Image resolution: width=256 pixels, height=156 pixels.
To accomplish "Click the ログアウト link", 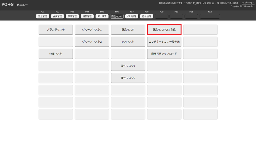I will pyautogui.click(x=248, y=3).
